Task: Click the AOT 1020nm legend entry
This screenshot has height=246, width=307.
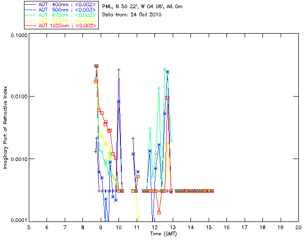Action: tap(61, 25)
